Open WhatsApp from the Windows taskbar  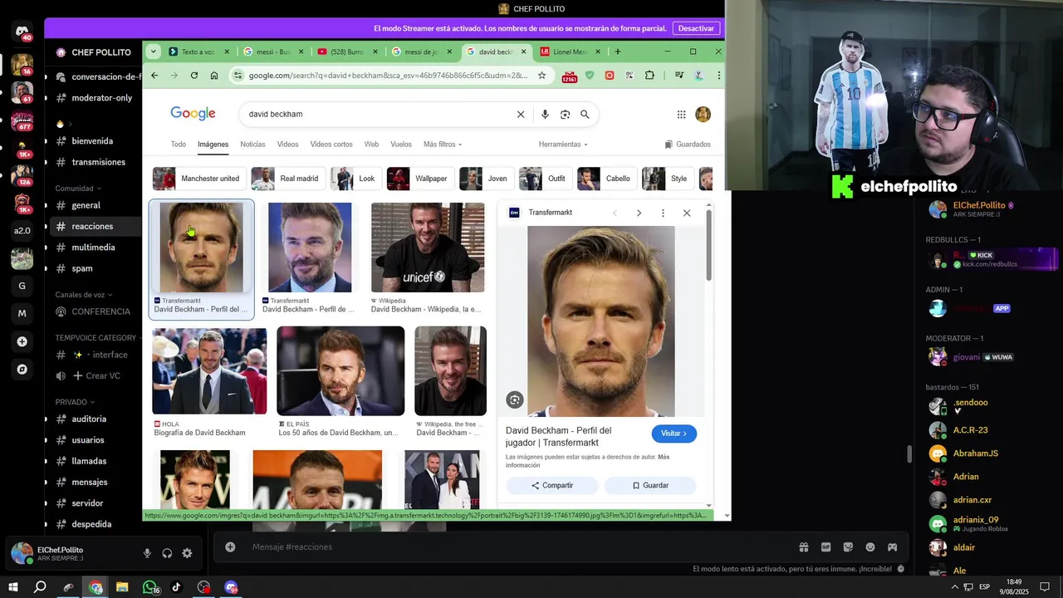[149, 587]
